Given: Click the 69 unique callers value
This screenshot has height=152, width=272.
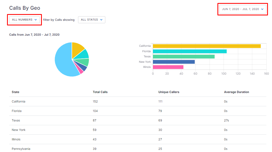Looking at the screenshot, I should tap(160, 120).
